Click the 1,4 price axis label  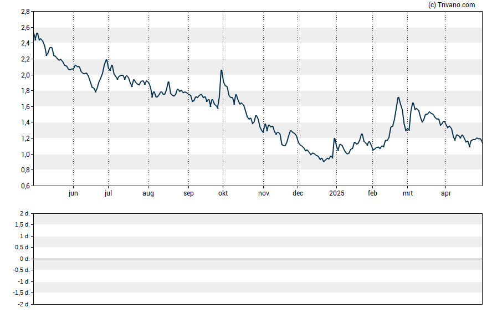[25, 122]
